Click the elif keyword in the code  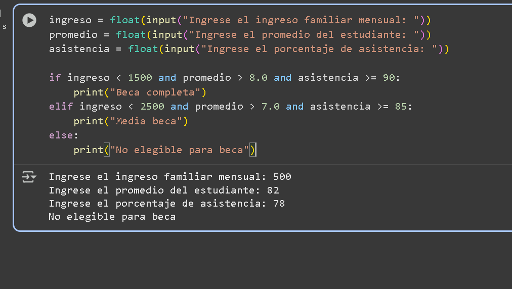coord(61,107)
